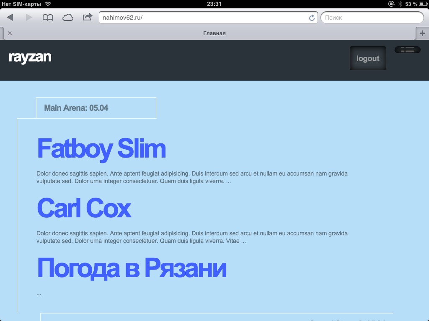Open a new tab with plus button

coord(422,33)
